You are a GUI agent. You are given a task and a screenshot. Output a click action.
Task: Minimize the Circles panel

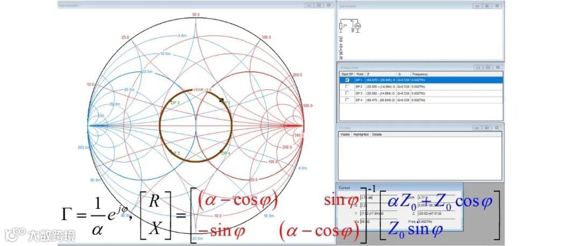point(478,127)
